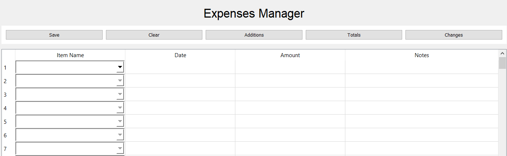Open the Changes button
Viewport: 507px width, 156px height.
(453, 35)
